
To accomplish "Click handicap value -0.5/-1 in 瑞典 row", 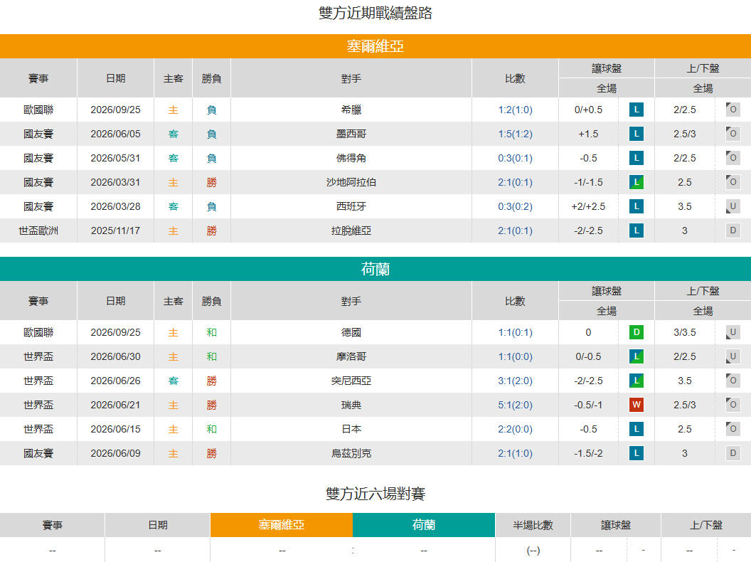I will [x=588, y=405].
